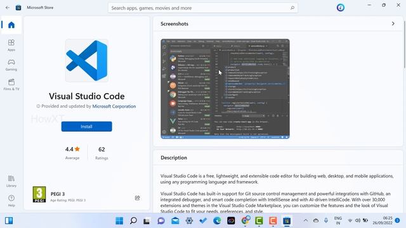Open the Library in sidebar

(11, 181)
